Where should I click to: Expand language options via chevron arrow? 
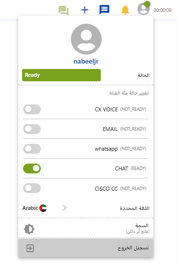(x=64, y=208)
